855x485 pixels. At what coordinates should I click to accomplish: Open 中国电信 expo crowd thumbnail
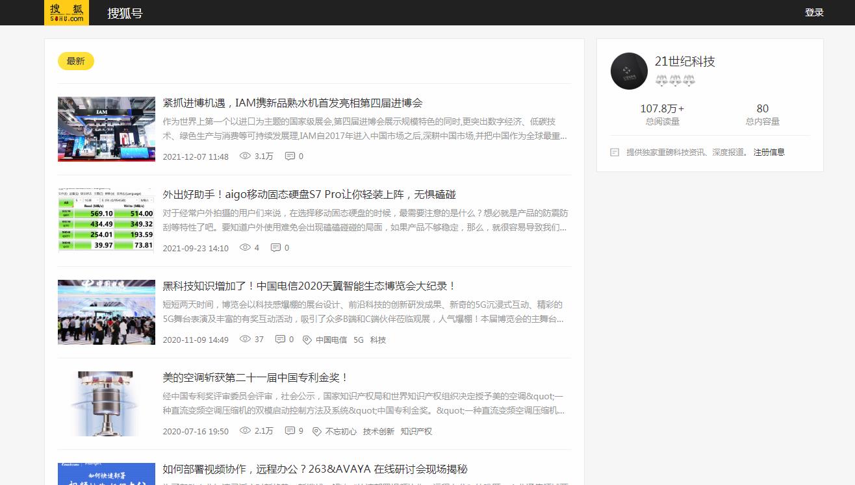click(x=107, y=312)
